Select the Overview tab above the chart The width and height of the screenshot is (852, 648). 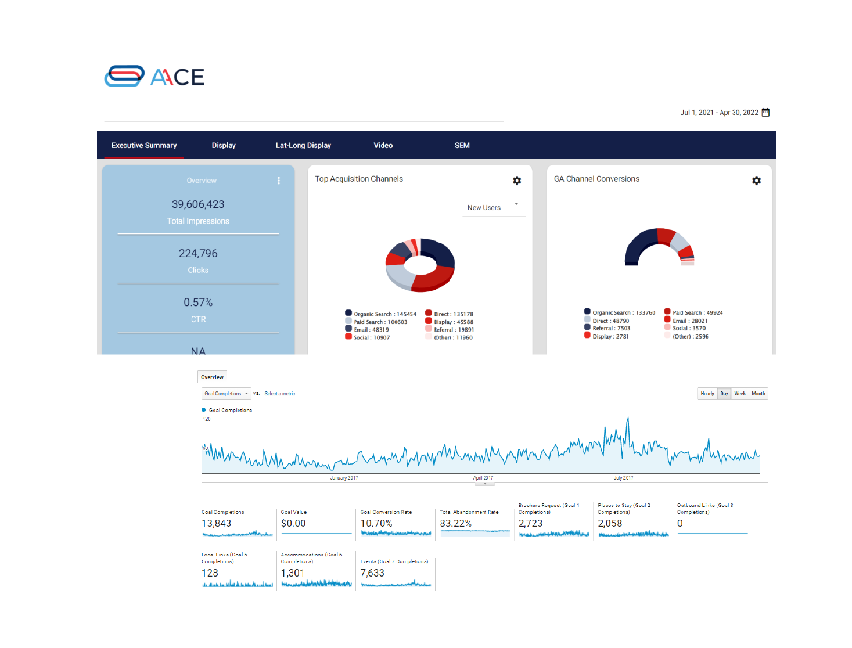212,377
